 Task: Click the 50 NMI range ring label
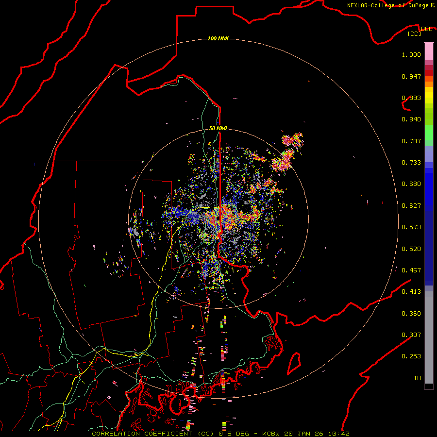pos(218,128)
